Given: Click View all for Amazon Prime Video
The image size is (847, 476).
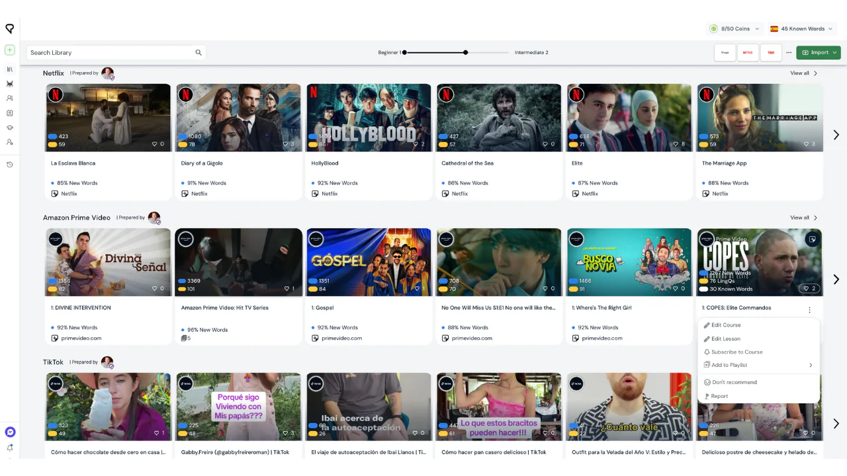Looking at the screenshot, I should (804, 218).
